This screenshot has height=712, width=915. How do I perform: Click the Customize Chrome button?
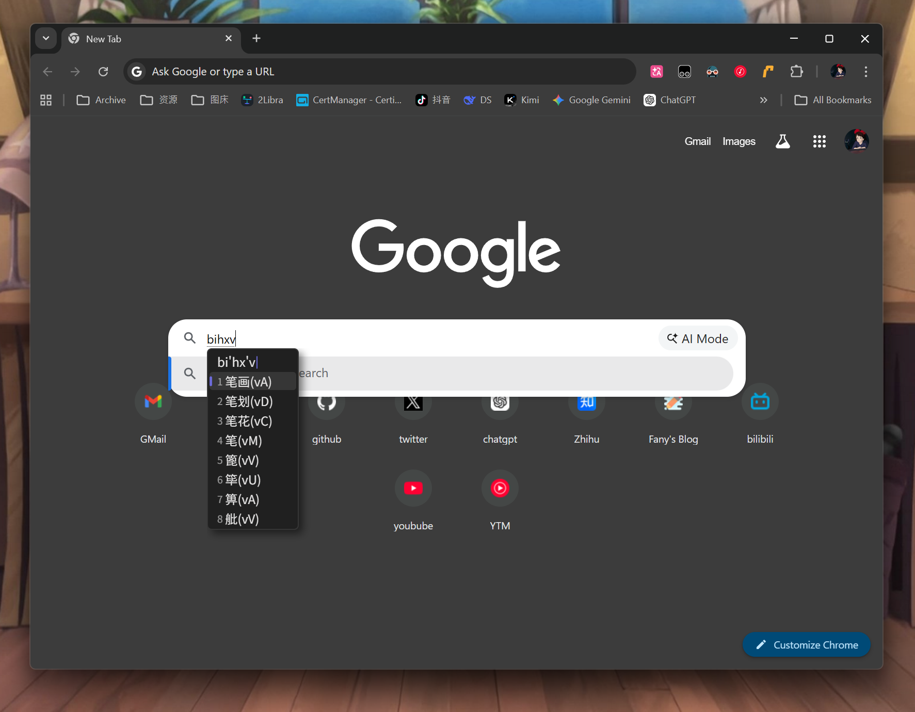(x=807, y=645)
